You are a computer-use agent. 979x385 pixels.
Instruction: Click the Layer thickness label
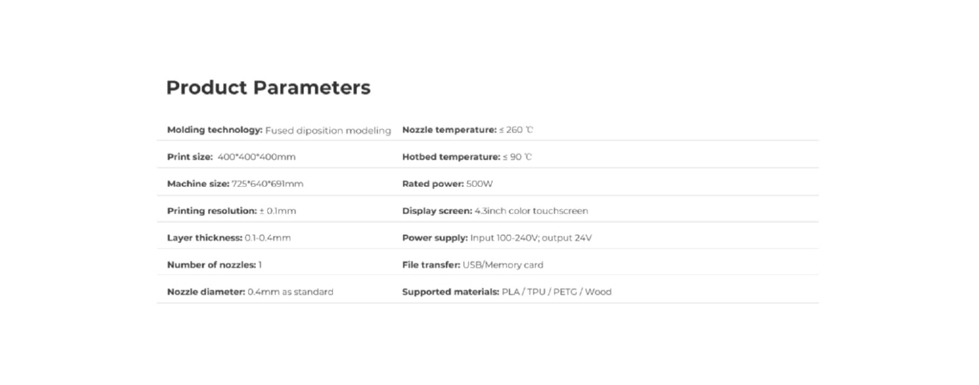pyautogui.click(x=204, y=238)
